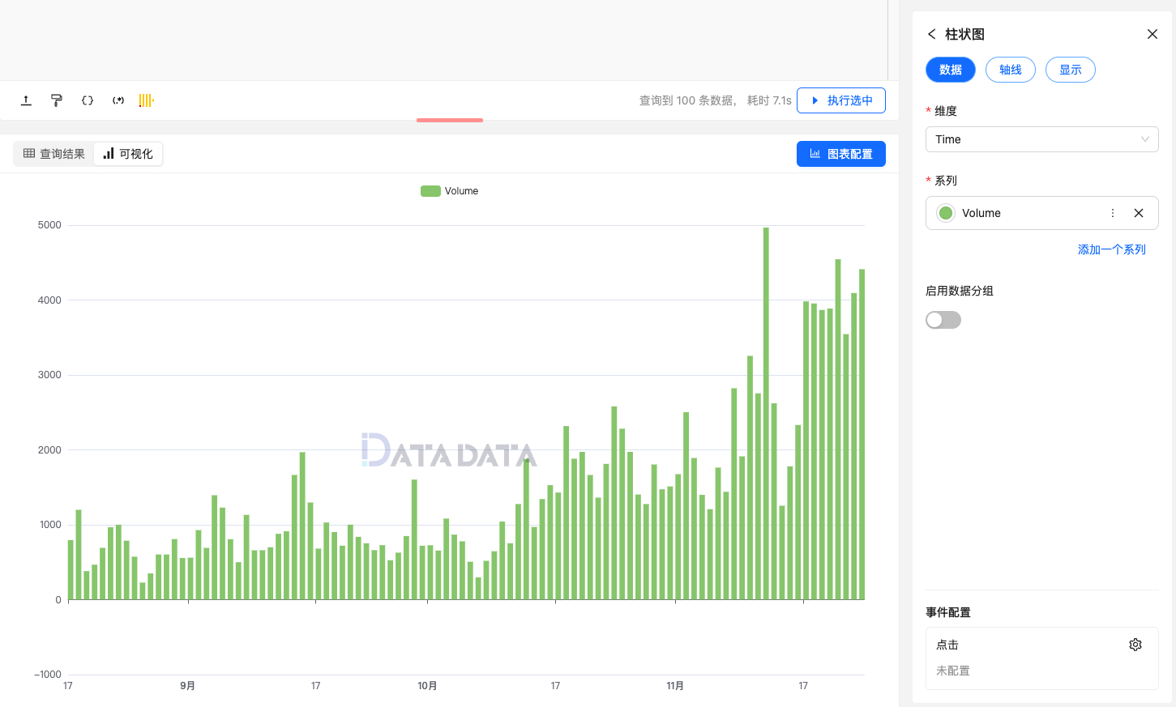The width and height of the screenshot is (1176, 707).
Task: Click 添加一个系列 to add a series
Action: 1112,249
